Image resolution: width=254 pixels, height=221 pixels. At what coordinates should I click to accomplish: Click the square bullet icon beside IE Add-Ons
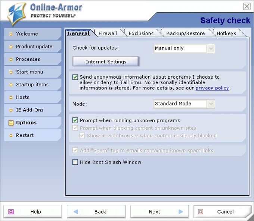[11, 110]
